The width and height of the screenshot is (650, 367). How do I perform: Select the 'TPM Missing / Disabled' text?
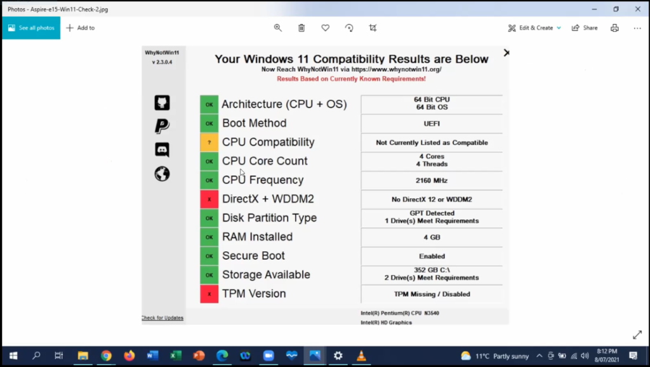(432, 294)
